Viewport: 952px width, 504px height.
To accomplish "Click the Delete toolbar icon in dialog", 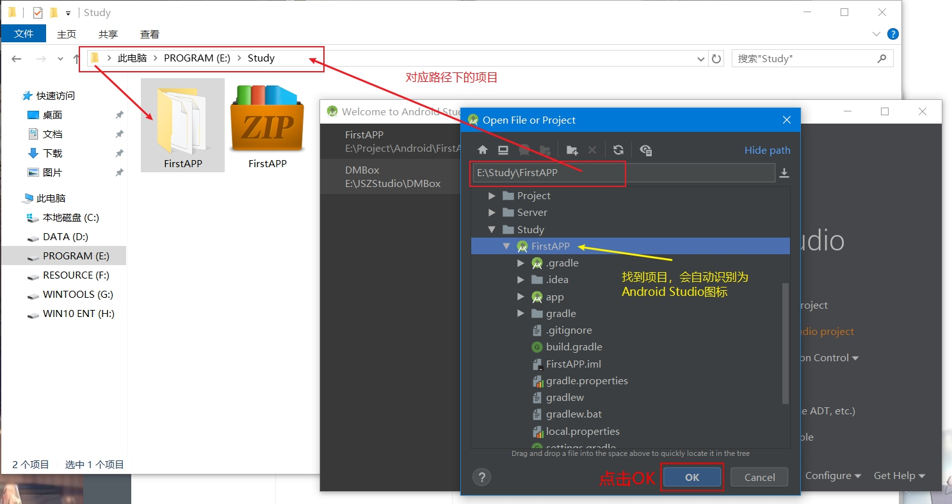I will 592,150.
